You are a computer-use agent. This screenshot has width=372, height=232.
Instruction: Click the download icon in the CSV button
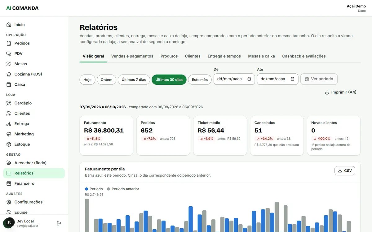pos(340,171)
